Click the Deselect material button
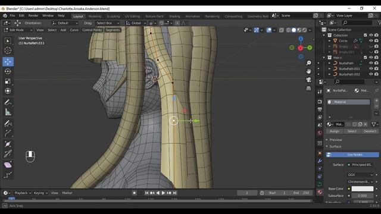This screenshot has width=381, height=214. (x=370, y=131)
